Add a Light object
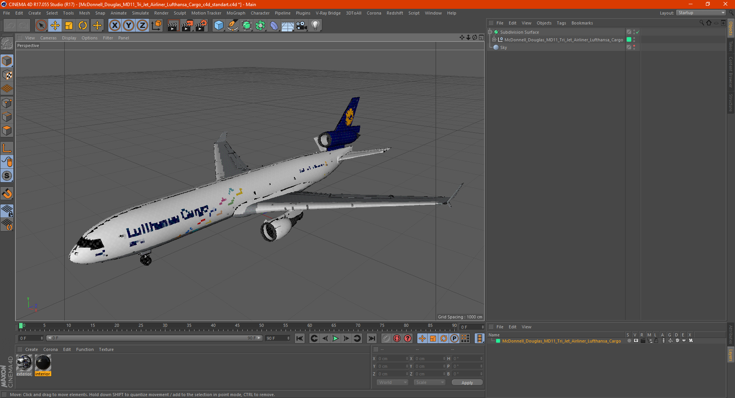 coord(315,26)
